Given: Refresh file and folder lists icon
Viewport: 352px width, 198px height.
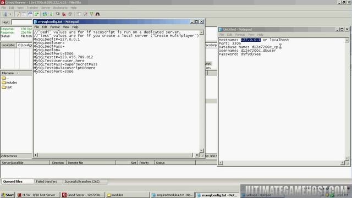Looking at the screenshot, I should click(45, 14).
